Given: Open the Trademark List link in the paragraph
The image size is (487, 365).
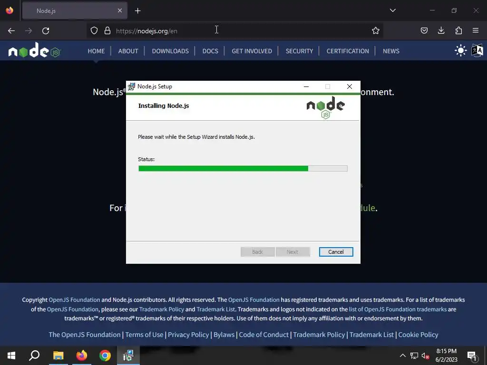Looking at the screenshot, I should (215, 309).
